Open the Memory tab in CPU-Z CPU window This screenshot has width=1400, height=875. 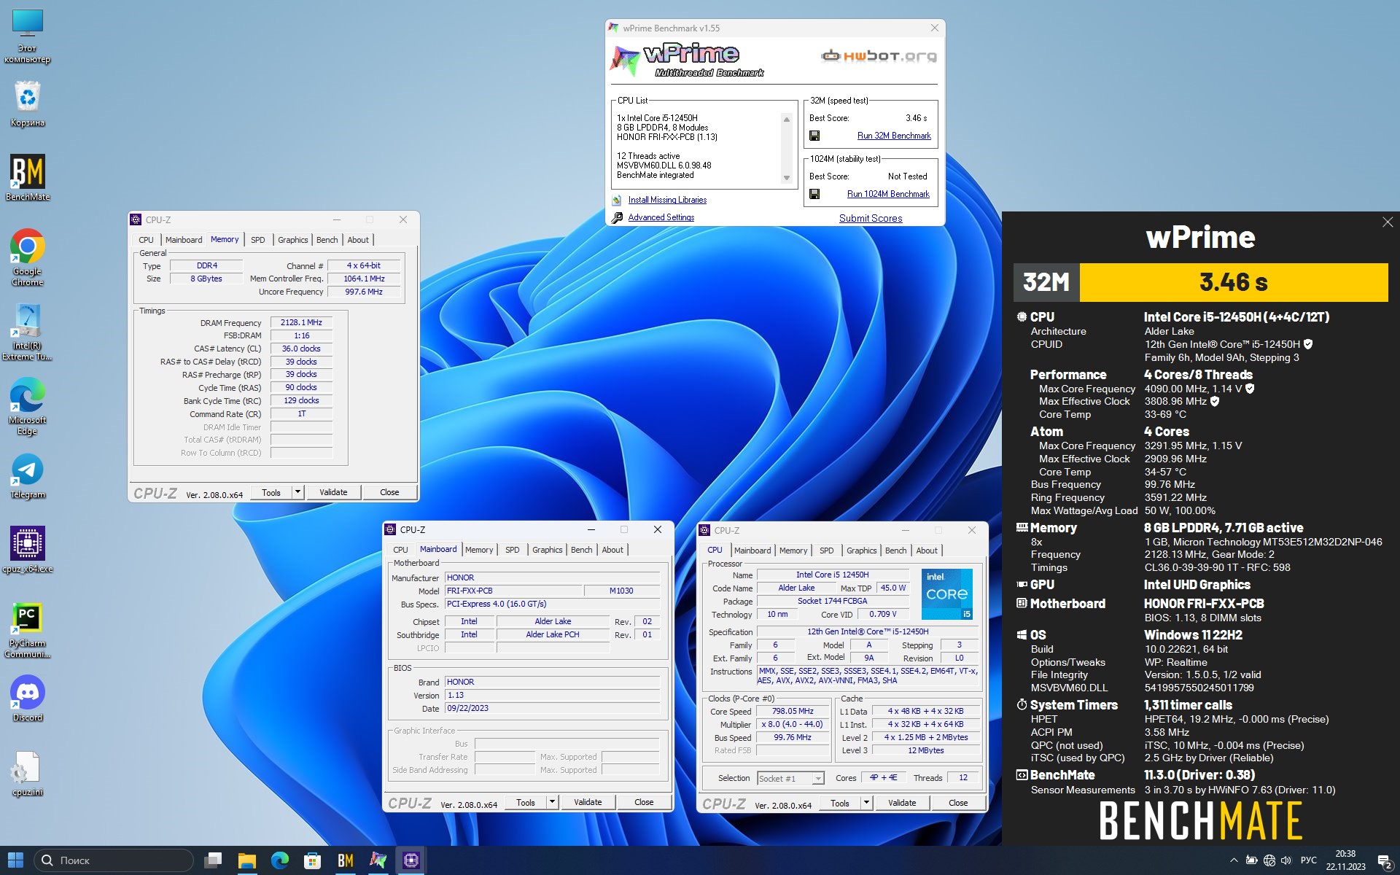pos(793,551)
